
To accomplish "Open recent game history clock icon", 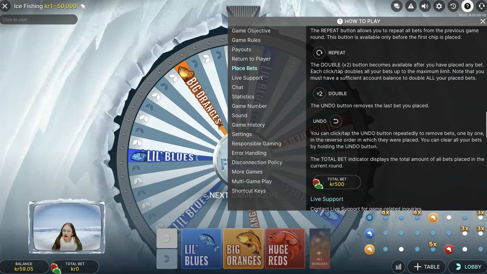I will point(453,6).
